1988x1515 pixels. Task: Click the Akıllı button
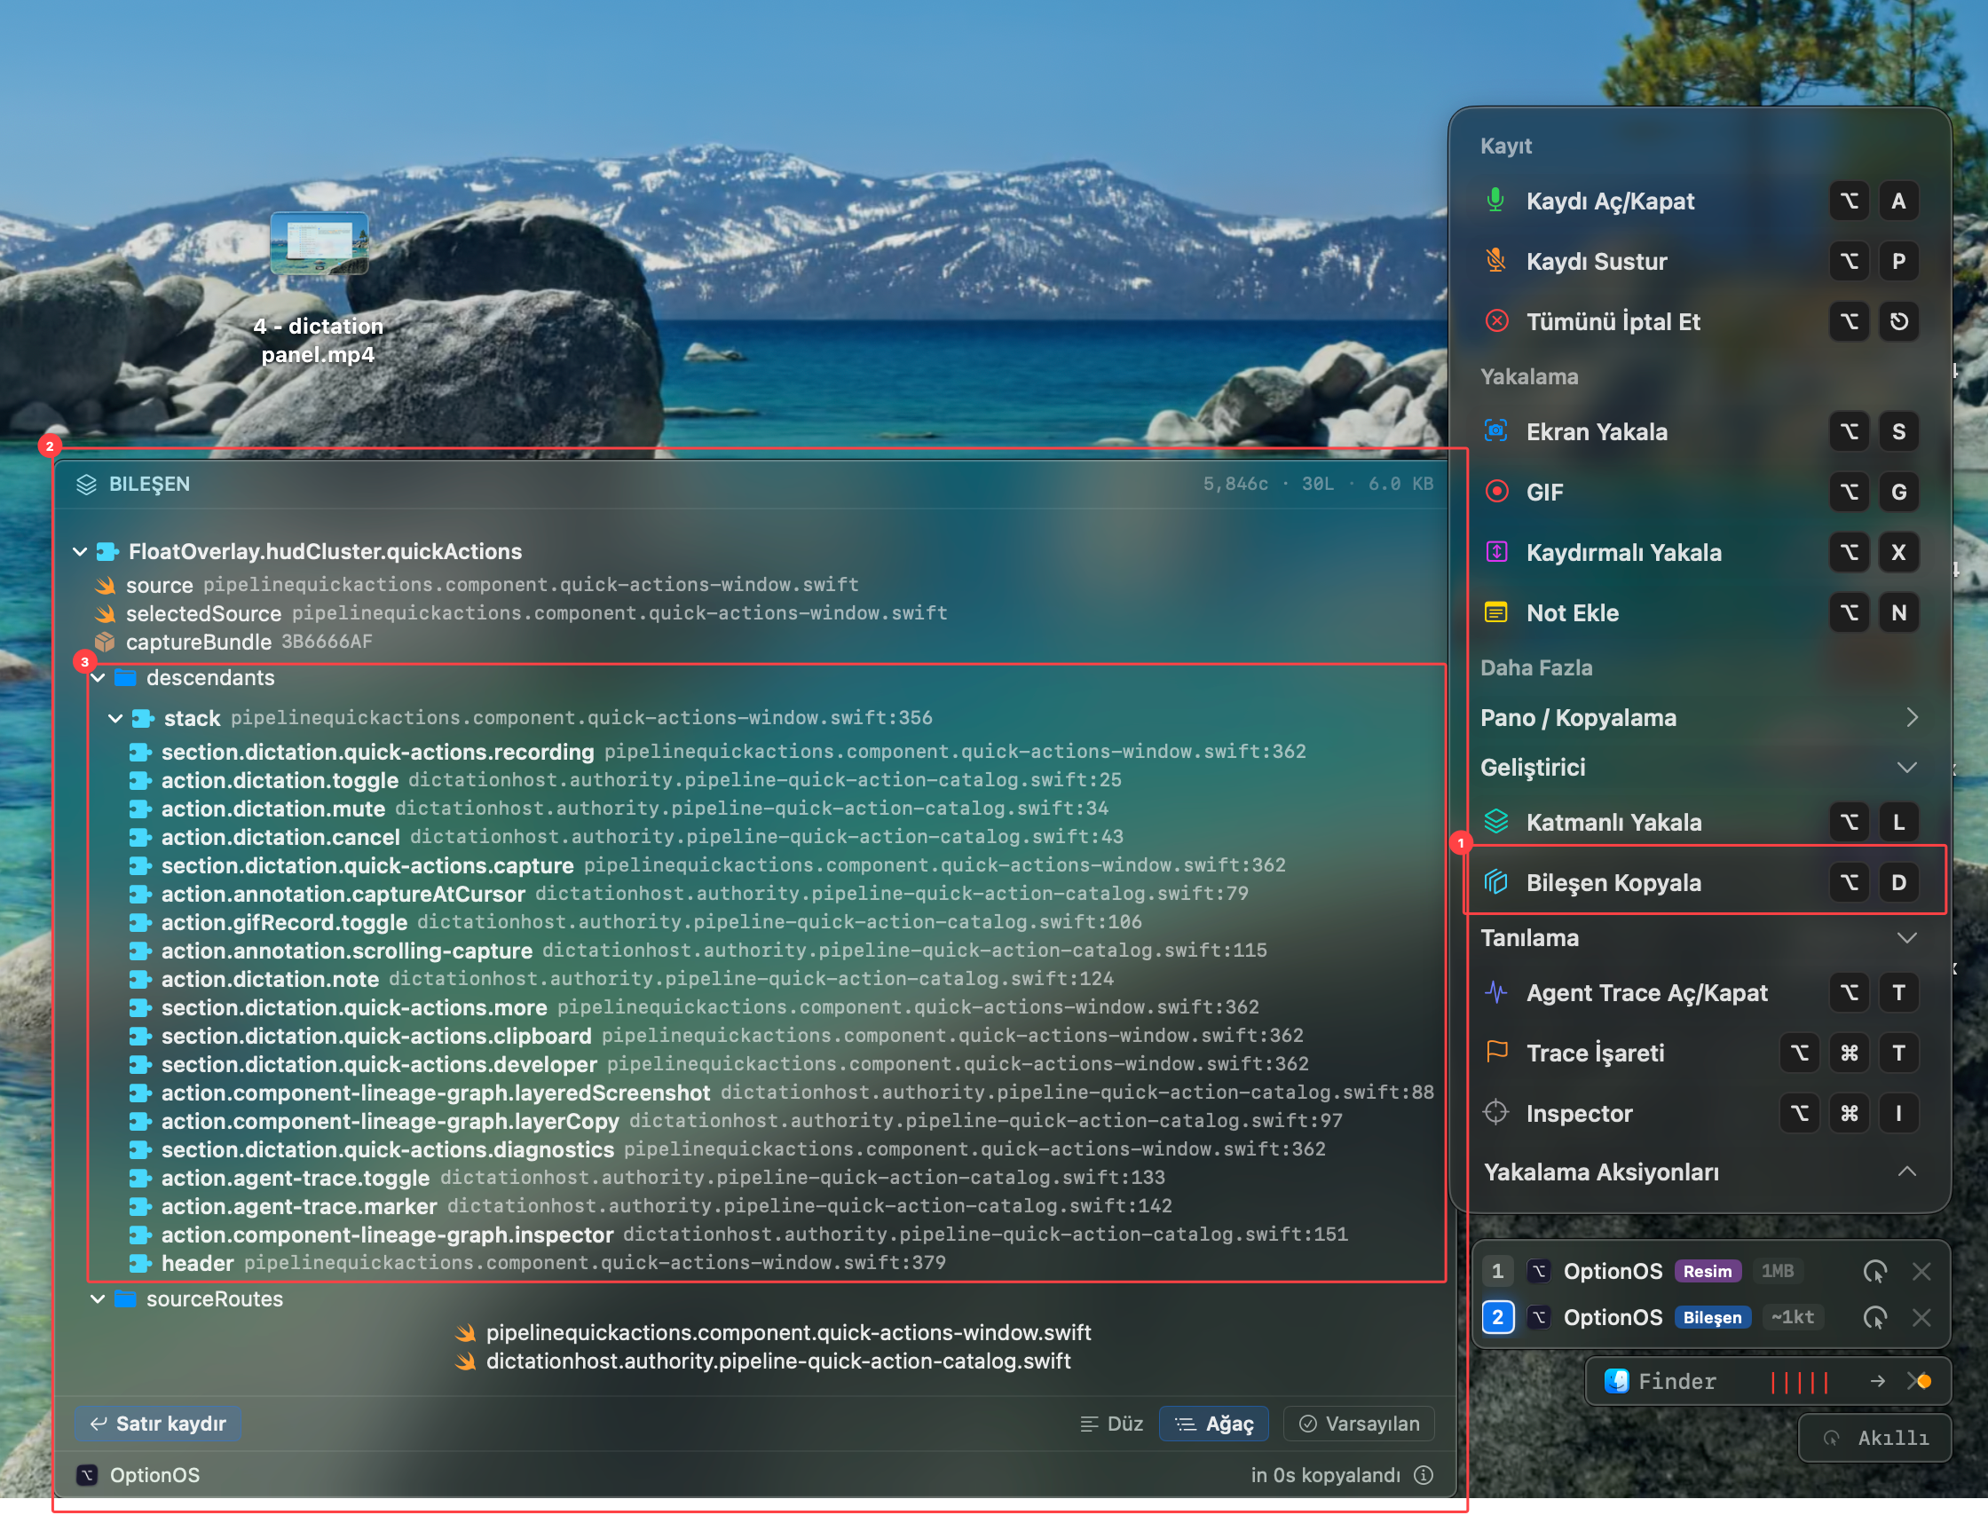[x=1875, y=1438]
